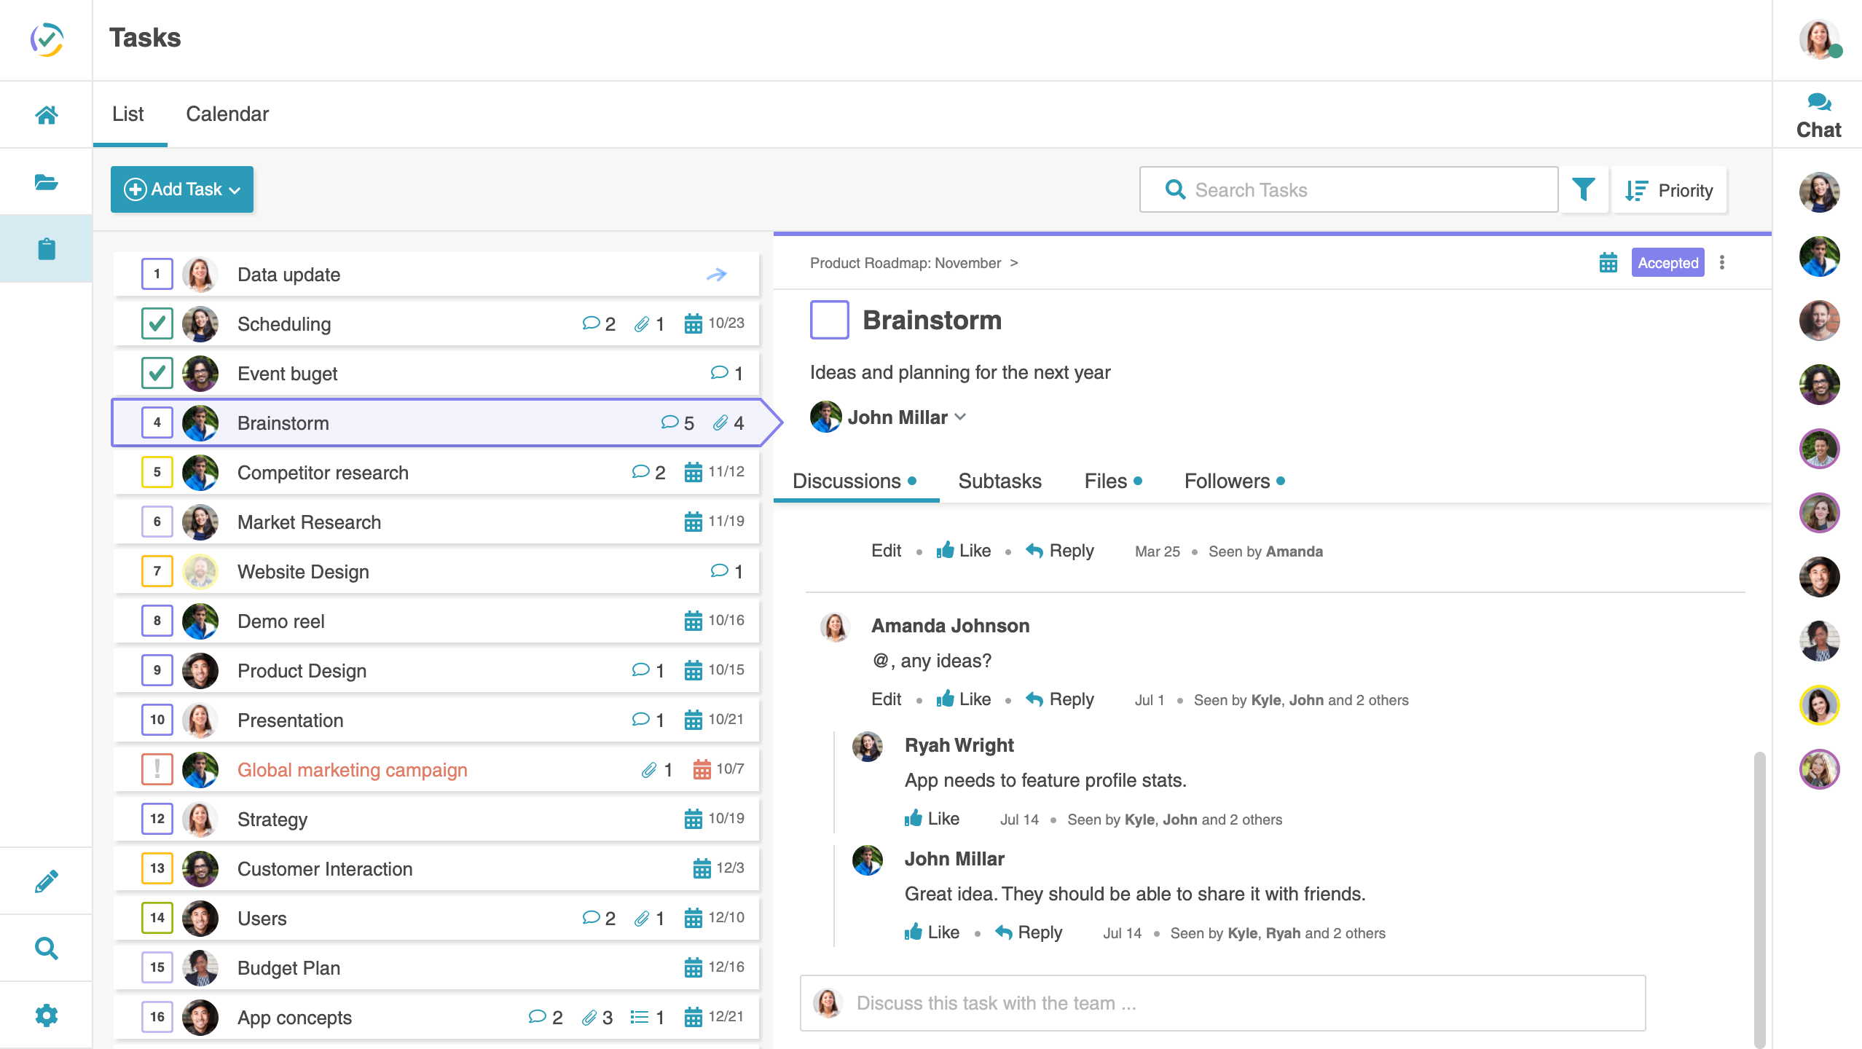Image resolution: width=1862 pixels, height=1049 pixels.
Task: Open the Files tab
Action: [1113, 482]
